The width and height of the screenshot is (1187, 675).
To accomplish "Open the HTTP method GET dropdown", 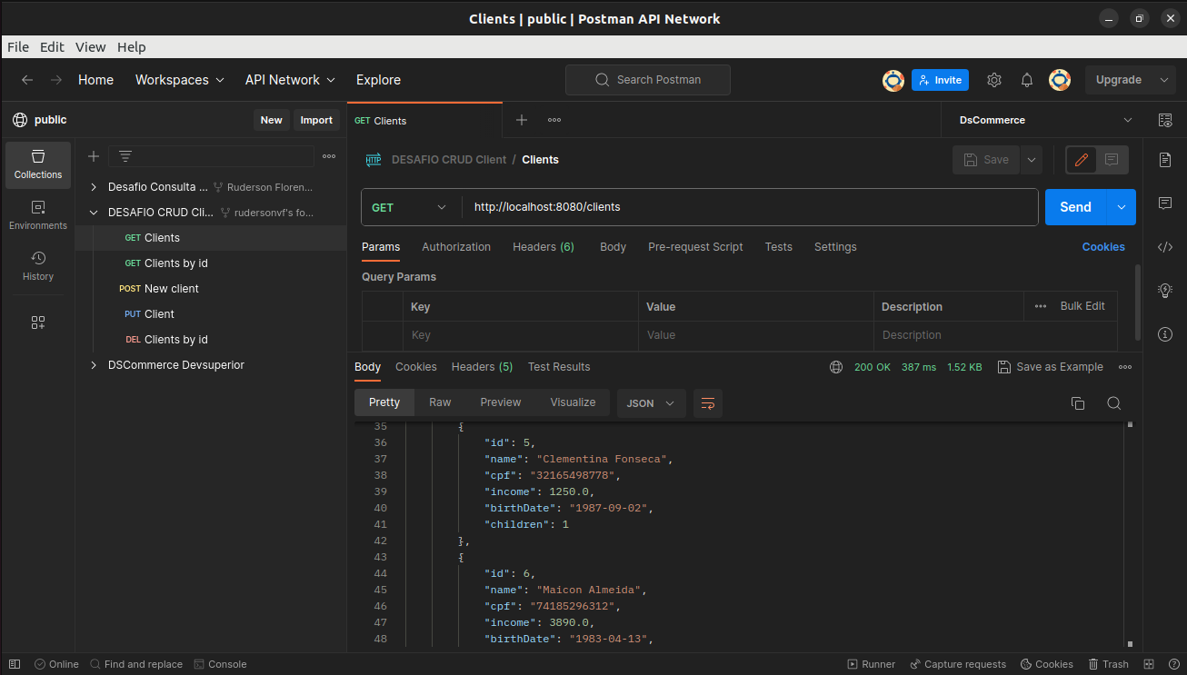I will 409,207.
